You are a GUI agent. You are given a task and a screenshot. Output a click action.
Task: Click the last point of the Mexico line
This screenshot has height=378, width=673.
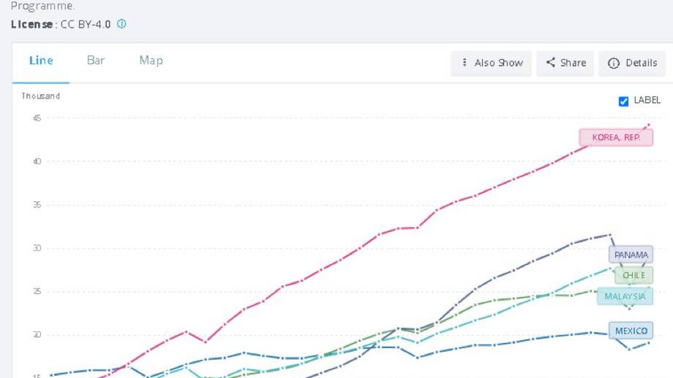pos(648,342)
